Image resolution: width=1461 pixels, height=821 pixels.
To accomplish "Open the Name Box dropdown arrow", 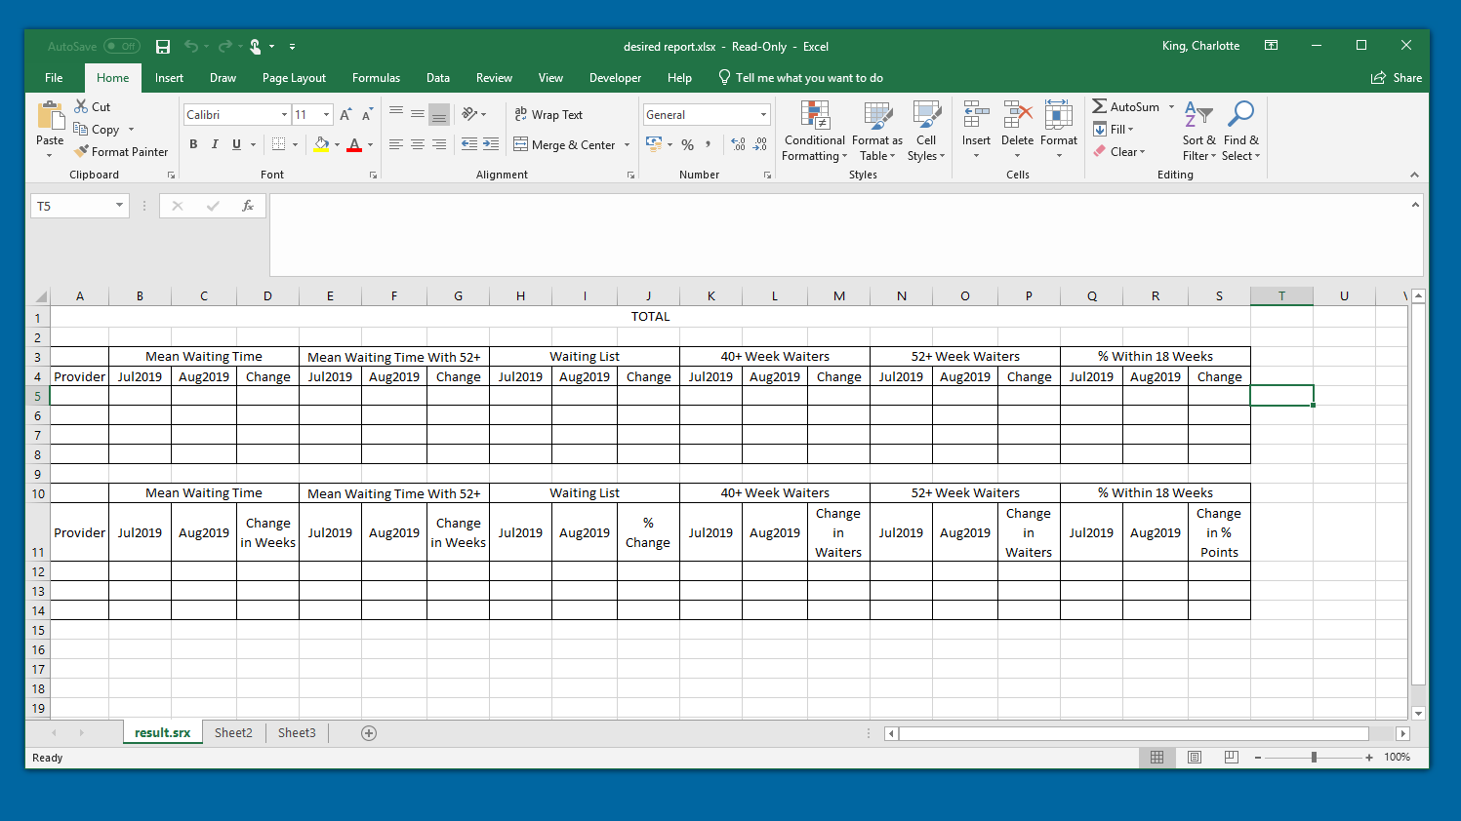I will click(119, 206).
